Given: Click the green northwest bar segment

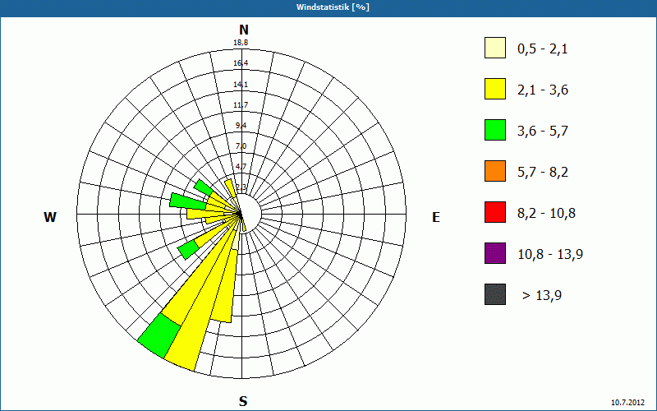Looking at the screenshot, I should pos(204,187).
